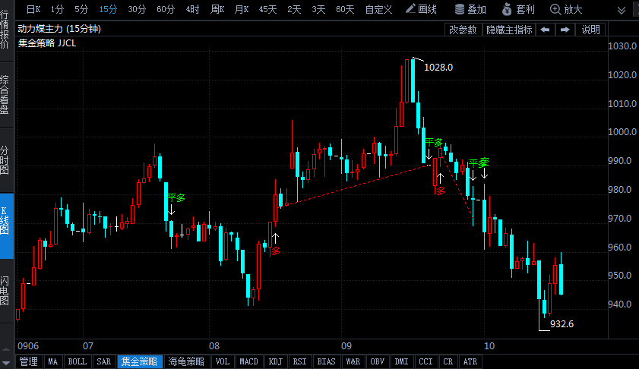
Task: Click the 1028.0 high price label
Action: click(438, 68)
